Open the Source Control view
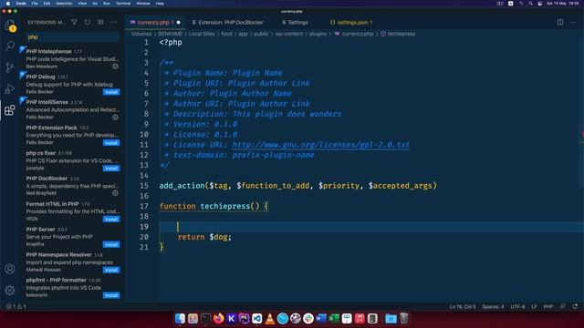Viewport: 584px width, 328px height. pos(10,67)
